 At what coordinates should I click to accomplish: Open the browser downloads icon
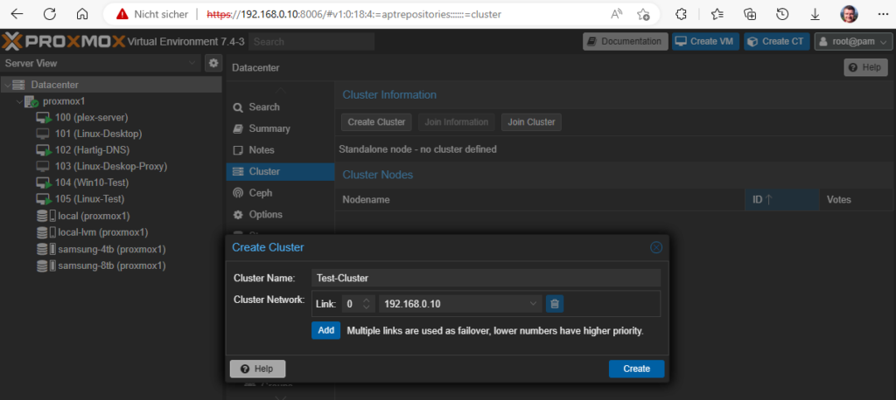pos(815,14)
